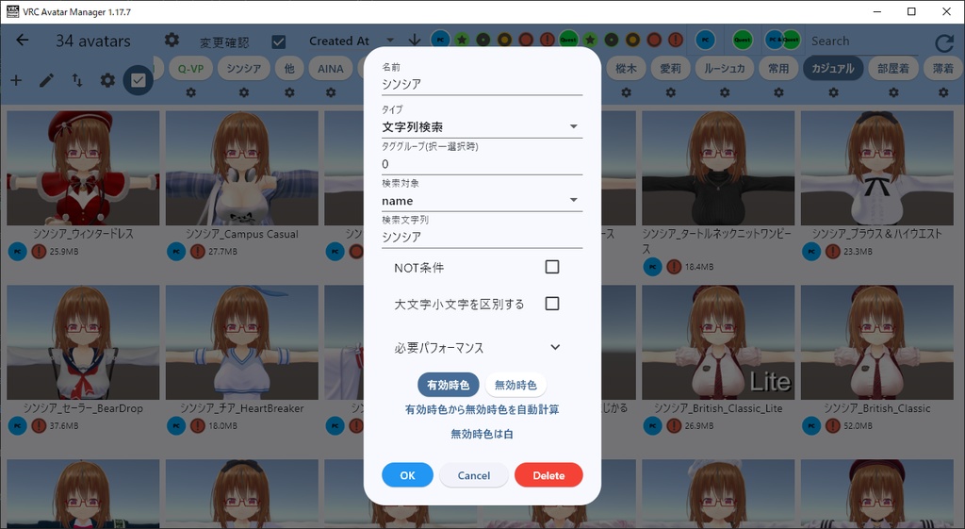Click 有効時色から無効時色を自動計算 link

pyautogui.click(x=482, y=409)
